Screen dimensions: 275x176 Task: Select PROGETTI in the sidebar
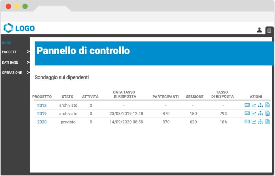pyautogui.click(x=10, y=52)
